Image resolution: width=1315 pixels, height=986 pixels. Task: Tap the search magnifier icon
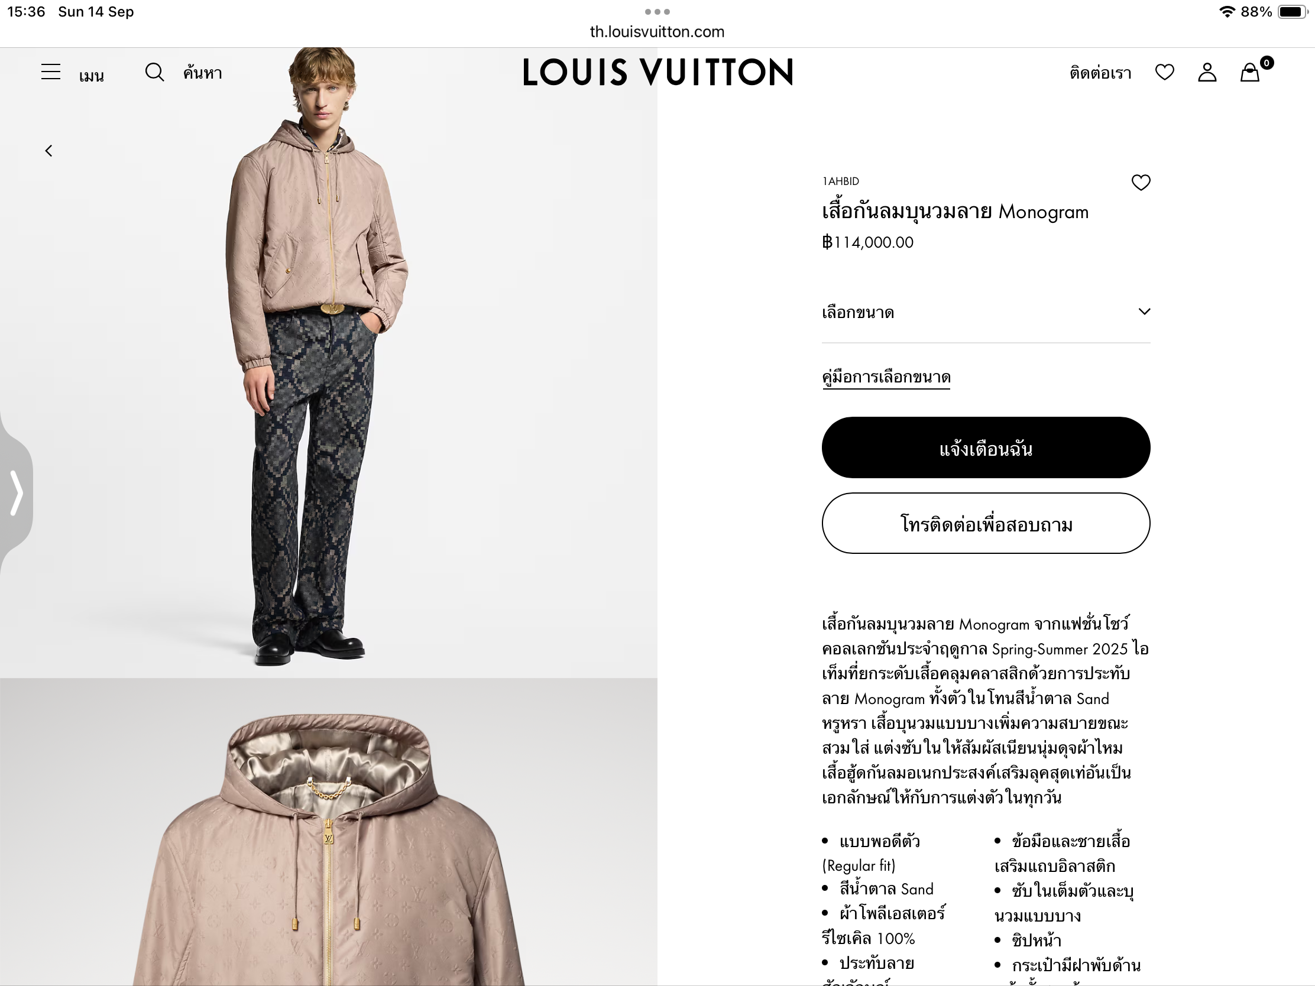(154, 73)
